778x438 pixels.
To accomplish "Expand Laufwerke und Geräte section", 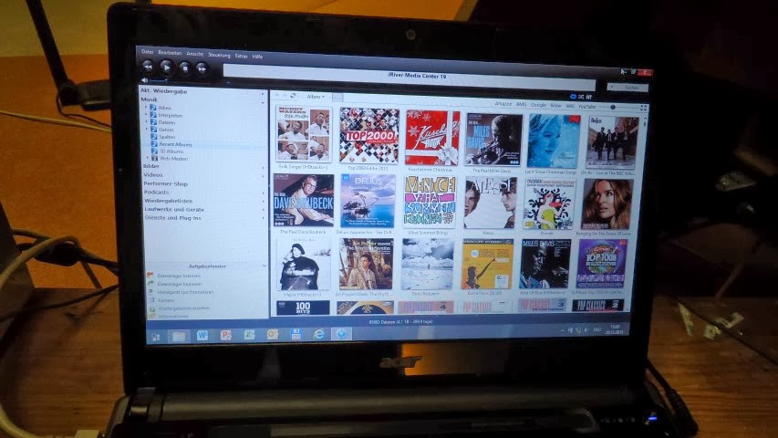I will pos(263,210).
